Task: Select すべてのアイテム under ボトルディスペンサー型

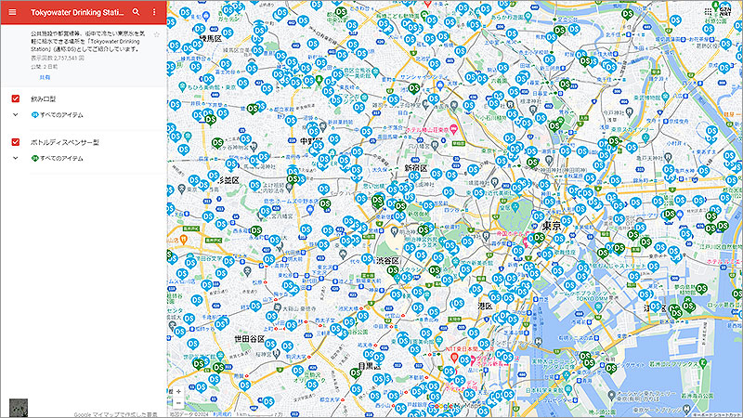Action: (x=61, y=158)
